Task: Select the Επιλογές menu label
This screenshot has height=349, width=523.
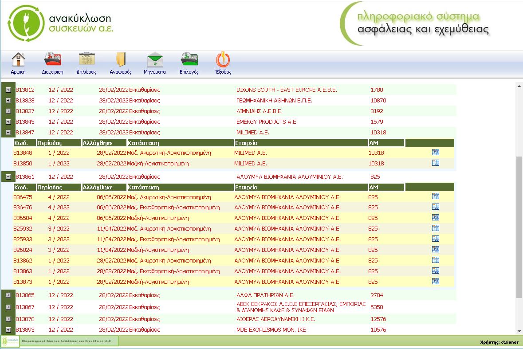Action: tap(189, 72)
